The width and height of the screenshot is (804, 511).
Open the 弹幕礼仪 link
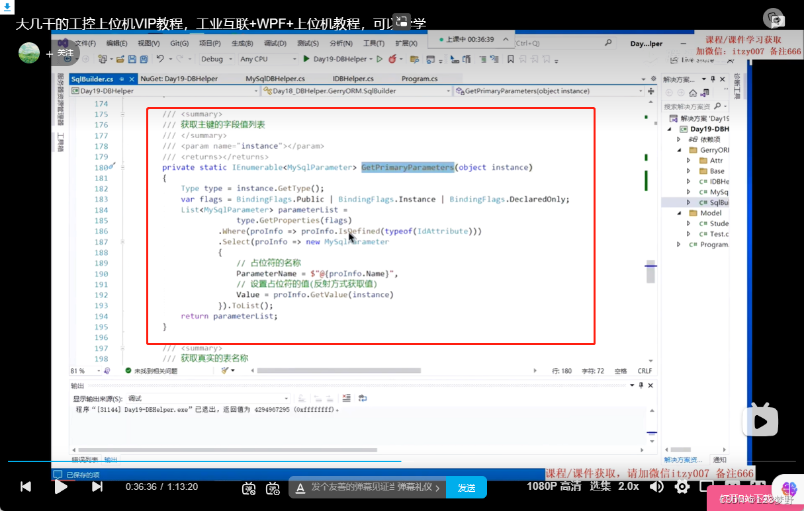point(420,488)
